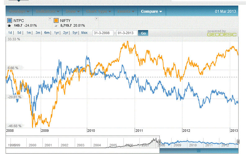Grab the left range handle on navigator
This screenshot has width=246, height=156.
coord(159,142)
